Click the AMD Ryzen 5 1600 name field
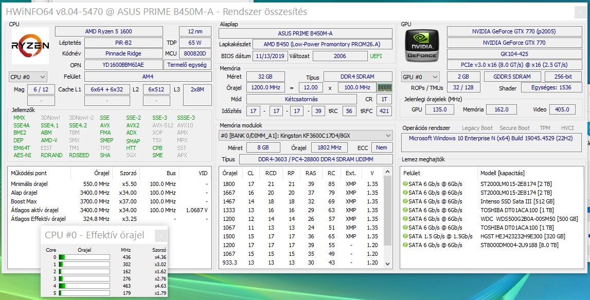The width and height of the screenshot is (590, 300). [x=109, y=31]
